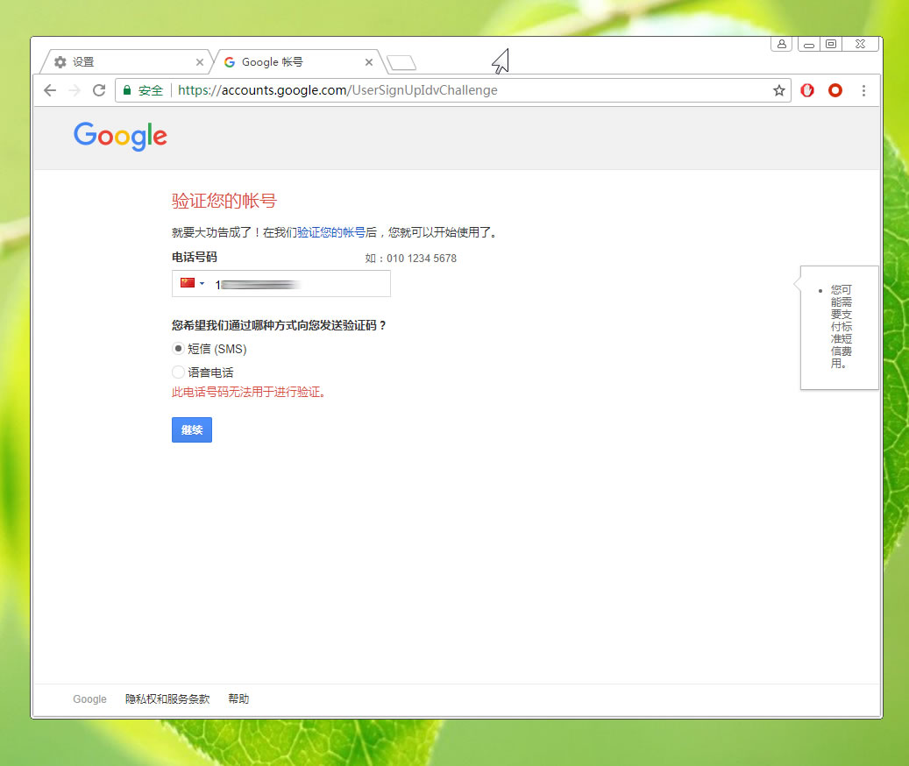Open 隐私权和服务条款 footer link

point(167,699)
